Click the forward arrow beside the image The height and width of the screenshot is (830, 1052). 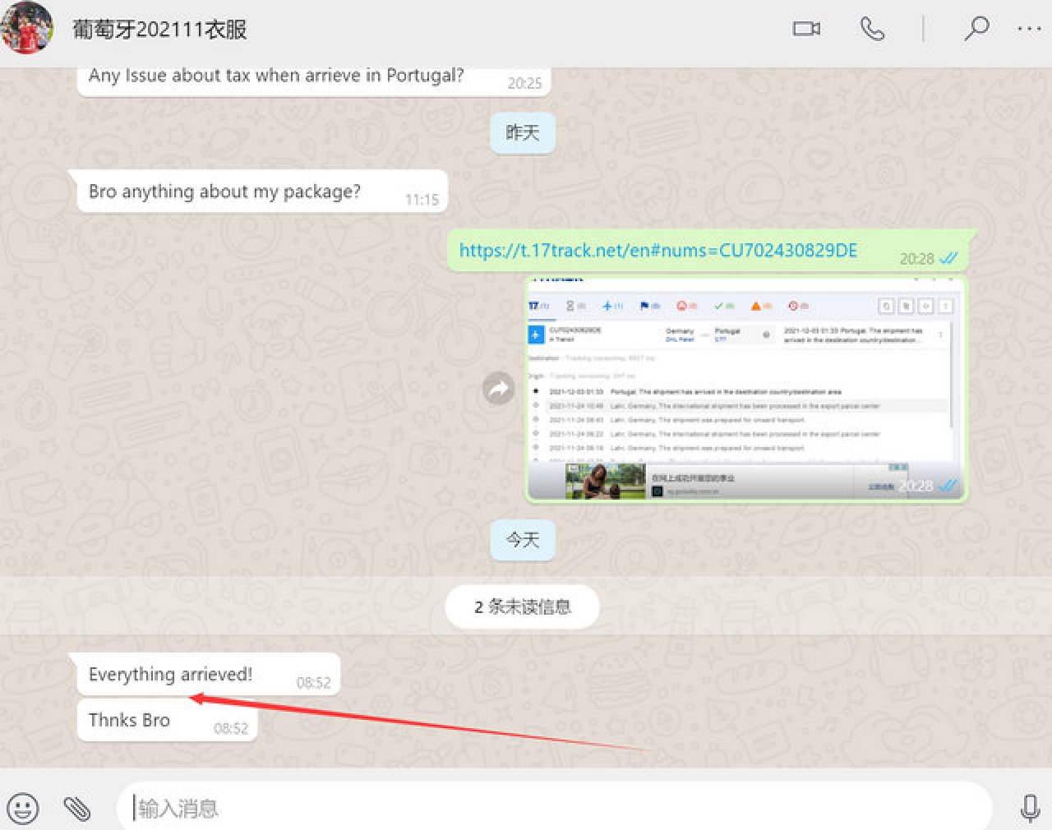click(498, 389)
